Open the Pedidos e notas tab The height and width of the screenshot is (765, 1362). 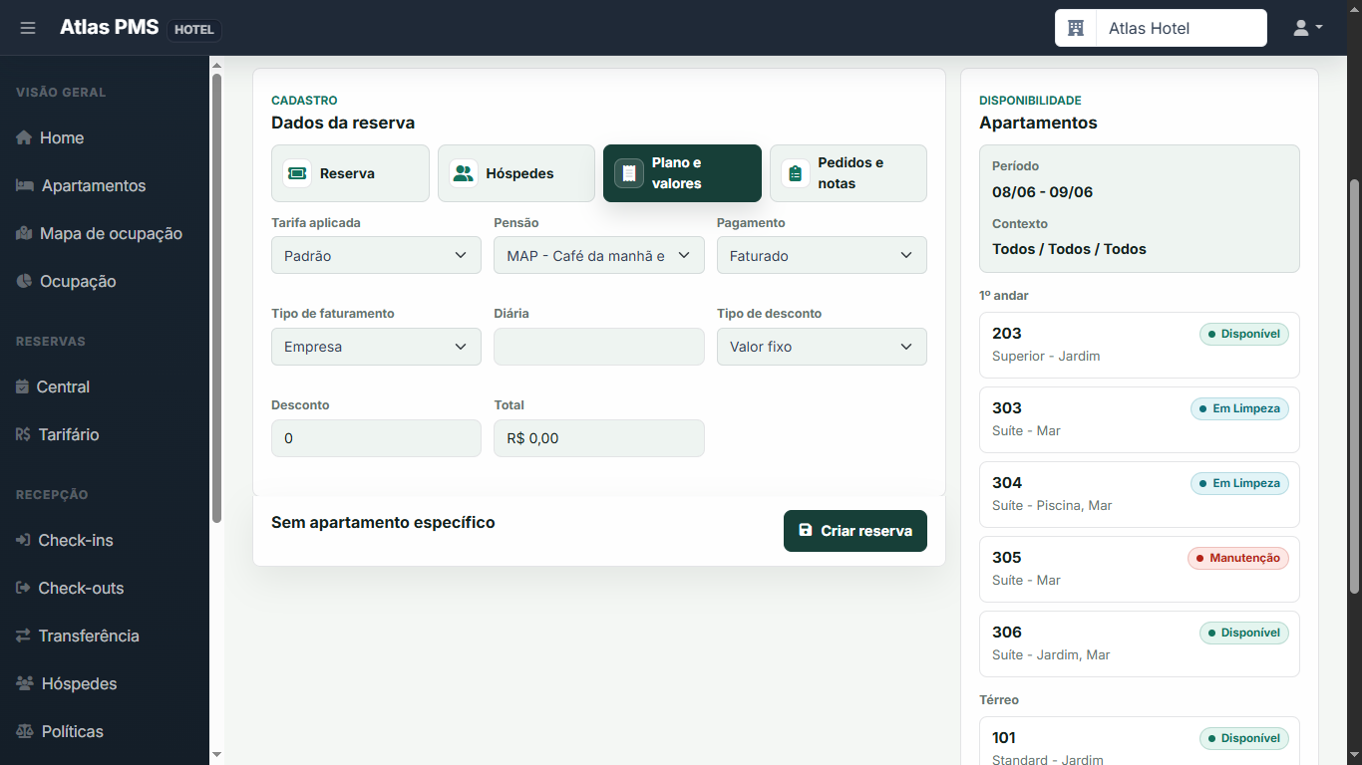(849, 173)
